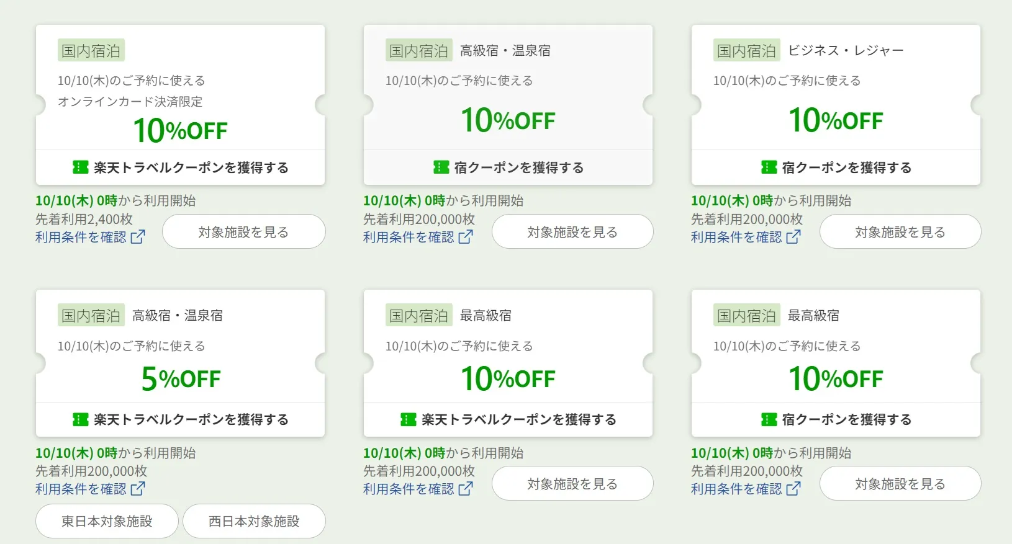Click 10%OFF text on オンラインカード決済限定 coupon
Viewport: 1012px width, 544px height.
pyautogui.click(x=181, y=130)
